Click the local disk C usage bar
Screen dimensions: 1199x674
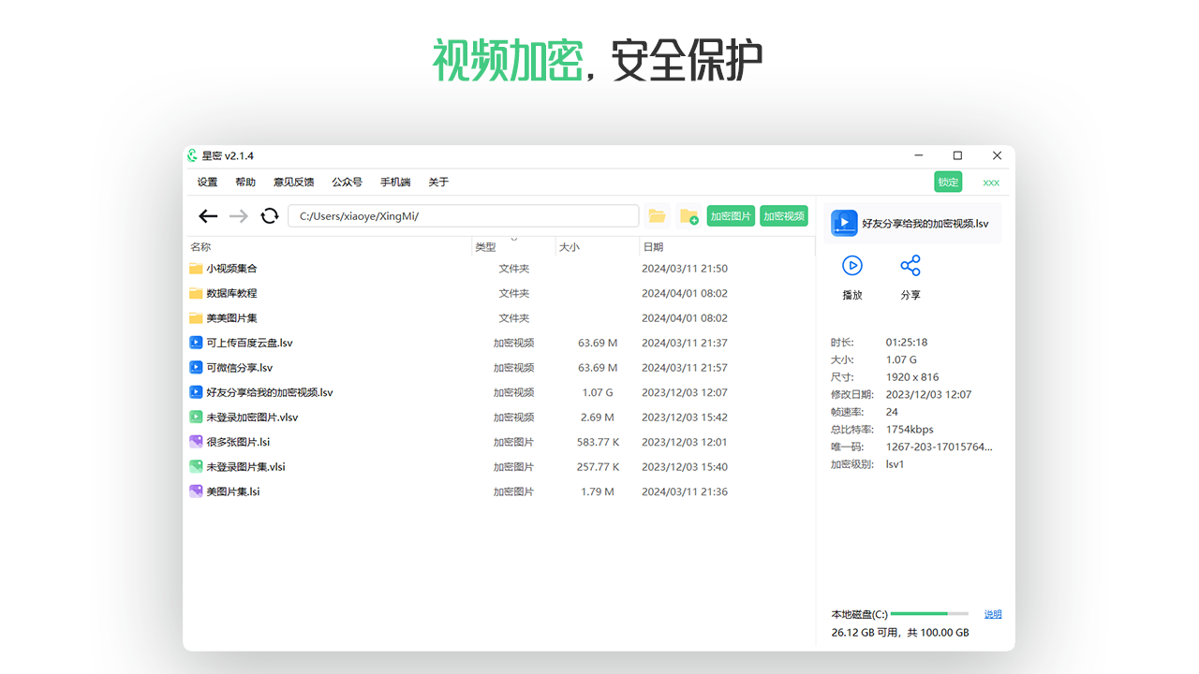(929, 614)
